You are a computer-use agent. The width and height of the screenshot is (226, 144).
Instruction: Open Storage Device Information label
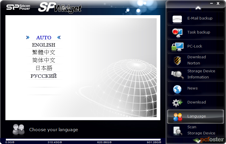point(201,74)
